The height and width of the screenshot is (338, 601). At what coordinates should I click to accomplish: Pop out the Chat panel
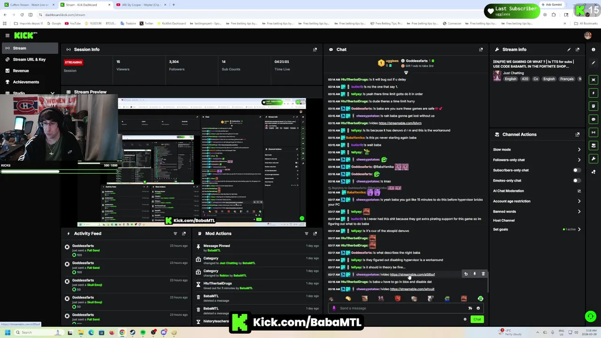click(481, 49)
